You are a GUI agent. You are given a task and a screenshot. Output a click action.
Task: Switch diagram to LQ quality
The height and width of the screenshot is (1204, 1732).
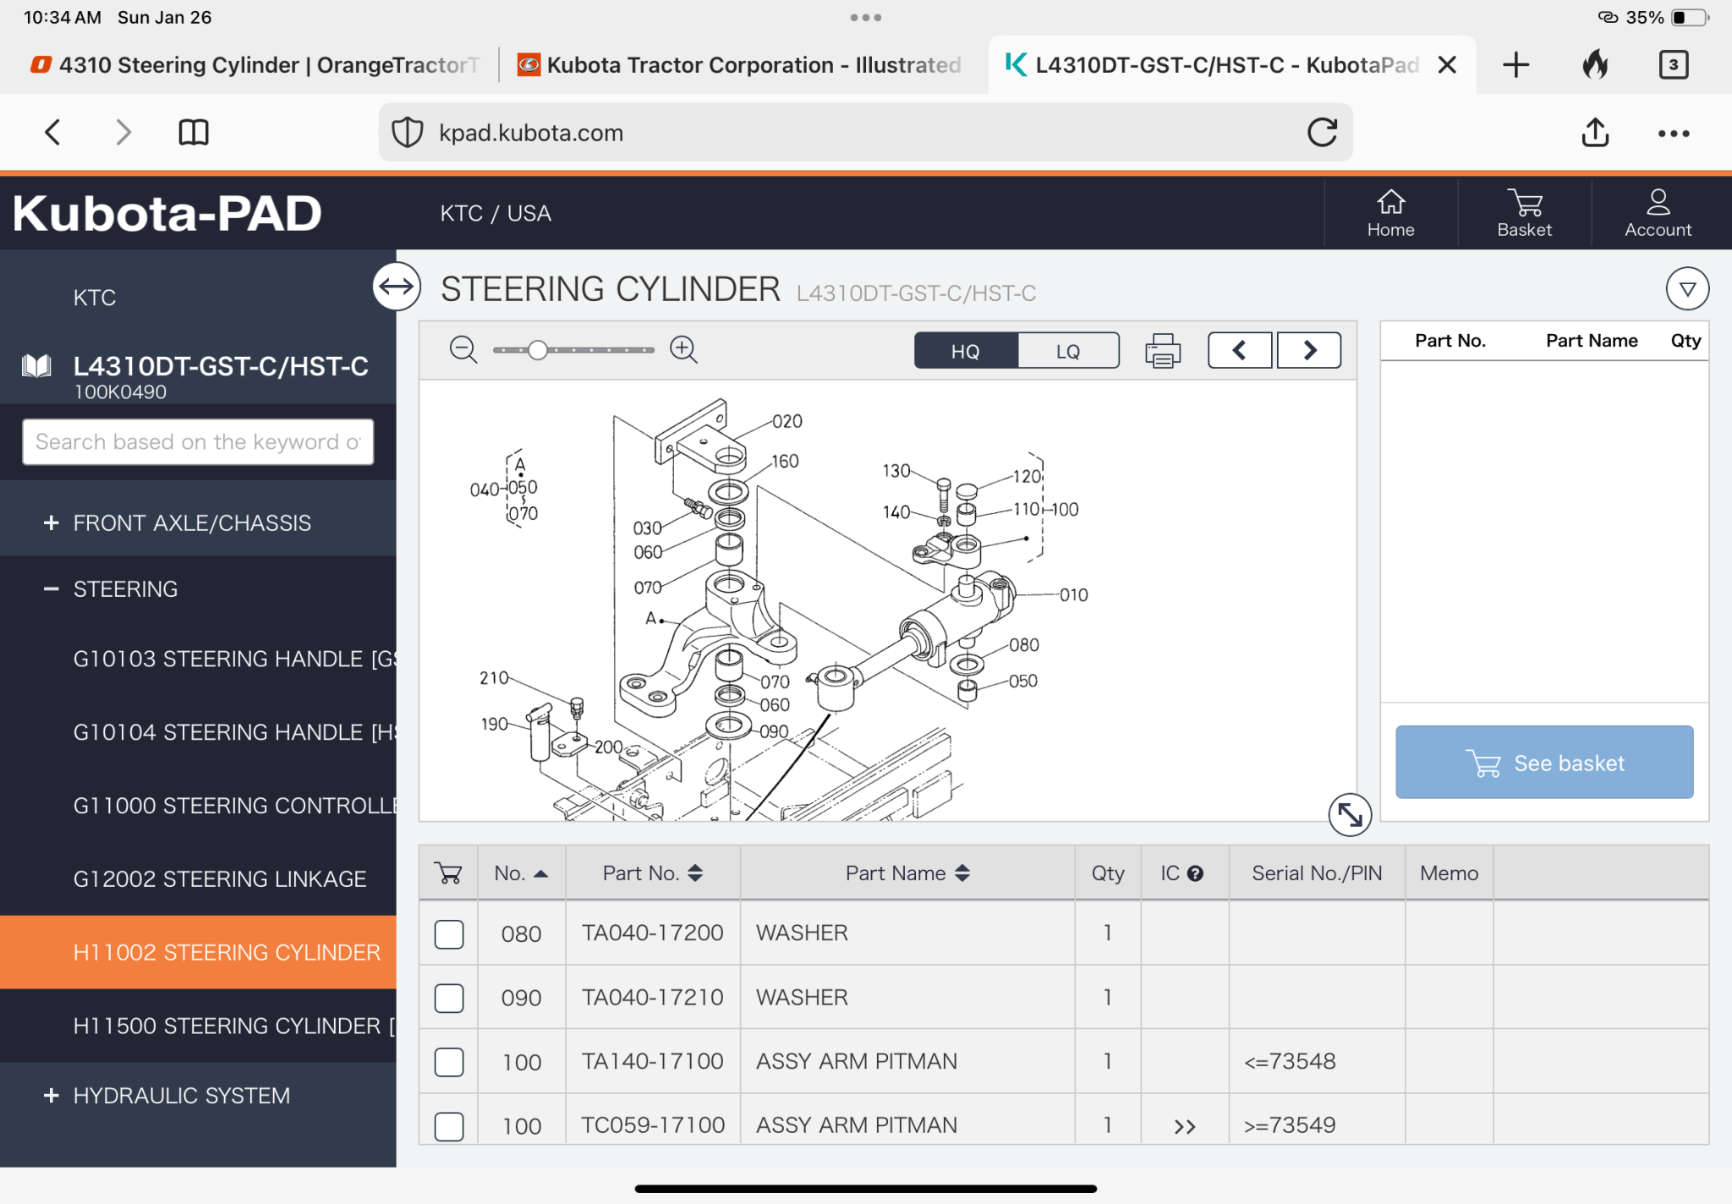(x=1068, y=351)
